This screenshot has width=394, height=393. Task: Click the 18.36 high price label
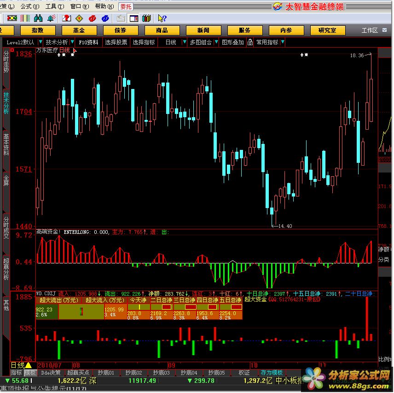tap(357, 55)
